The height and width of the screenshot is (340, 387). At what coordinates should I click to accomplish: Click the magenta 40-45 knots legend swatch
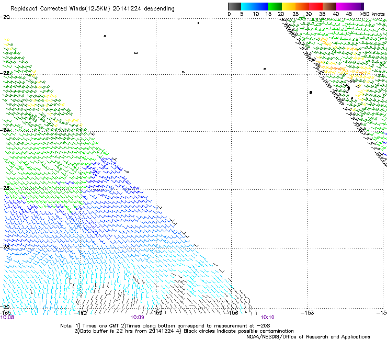point(343,6)
